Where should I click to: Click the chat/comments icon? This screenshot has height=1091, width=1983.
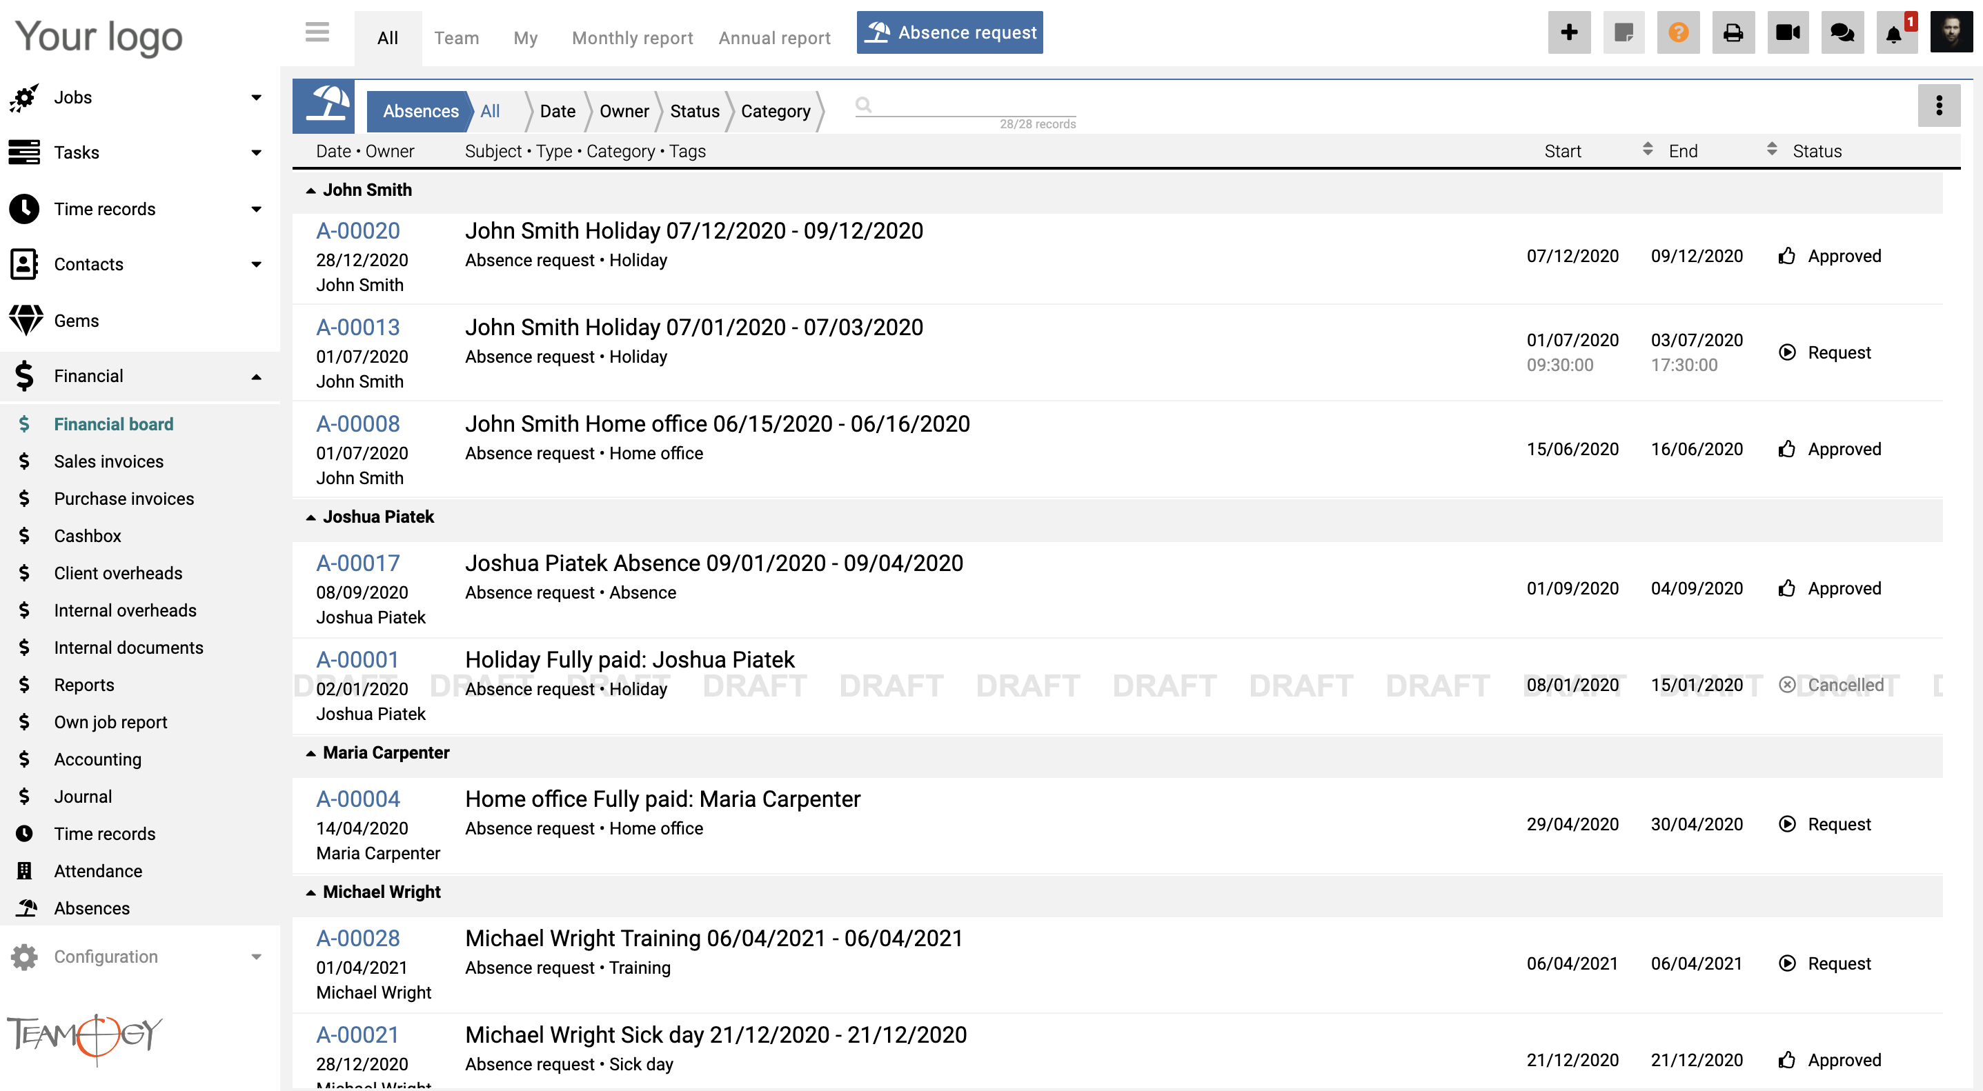tap(1842, 32)
